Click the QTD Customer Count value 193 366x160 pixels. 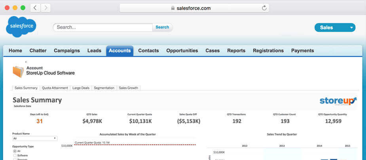coord(285,121)
